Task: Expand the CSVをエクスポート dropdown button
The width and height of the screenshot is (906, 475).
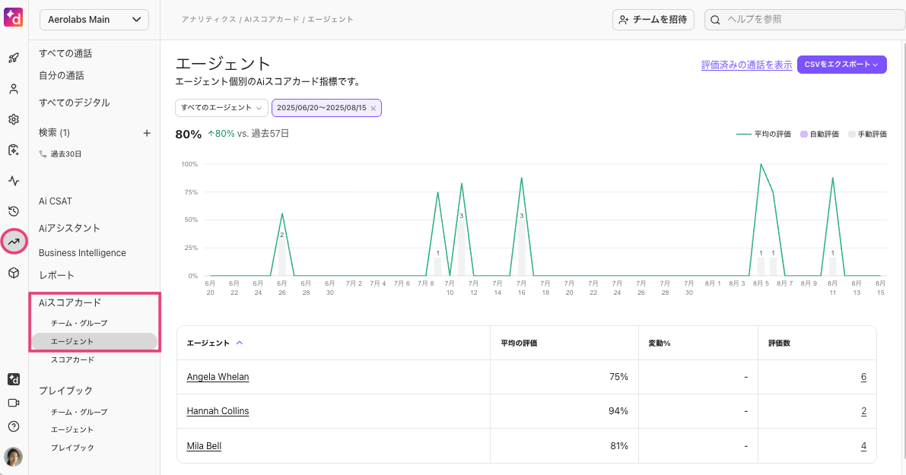Action: [x=841, y=65]
